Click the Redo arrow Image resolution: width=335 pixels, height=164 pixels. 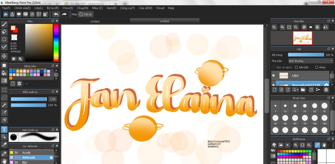point(64,14)
